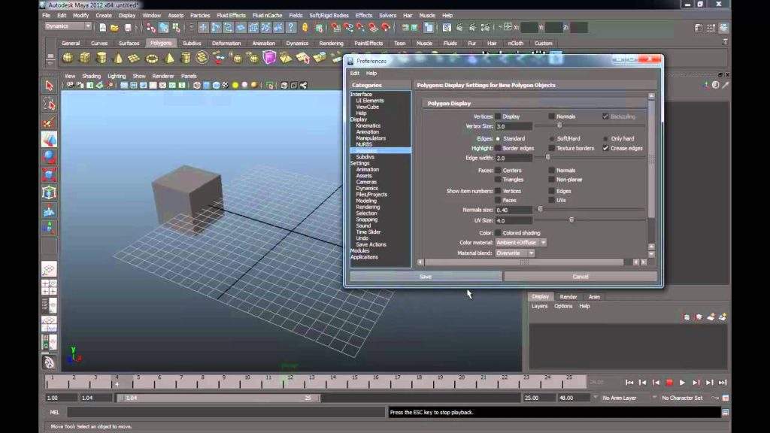Open Preferences window Edit menu

click(x=355, y=73)
